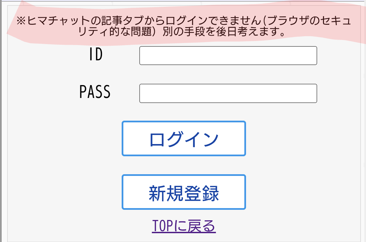Focus the PASS input field
366x242 pixels.
click(228, 93)
